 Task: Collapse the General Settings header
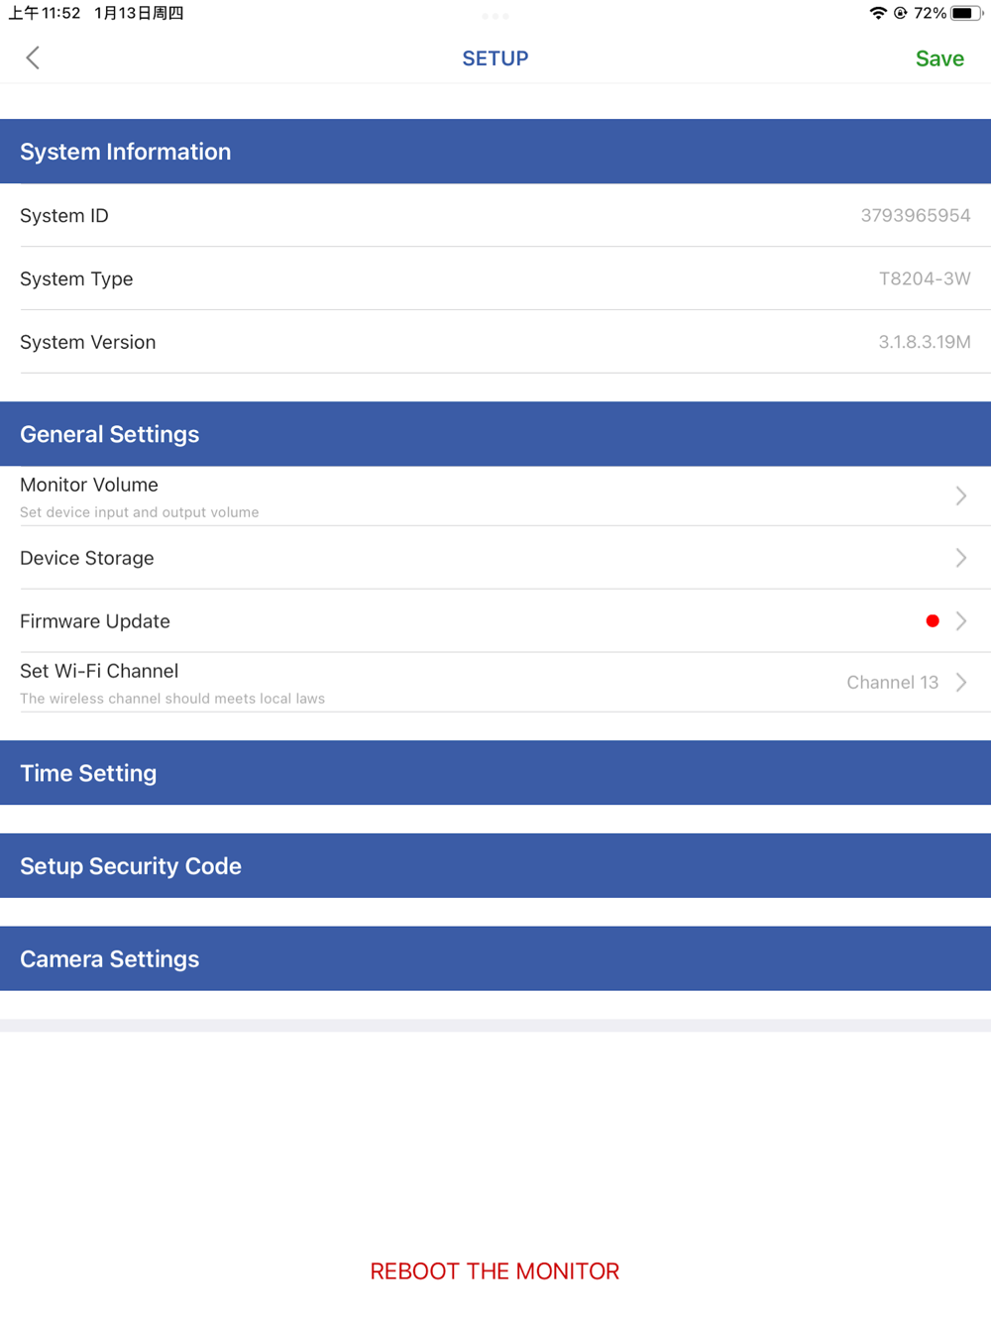pos(495,434)
